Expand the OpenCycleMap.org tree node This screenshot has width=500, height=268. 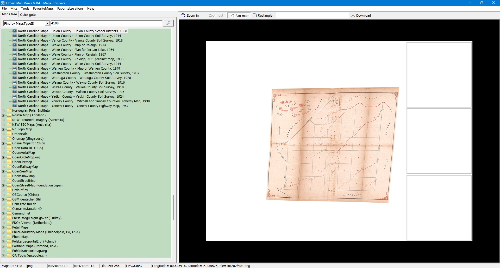pos(3,157)
